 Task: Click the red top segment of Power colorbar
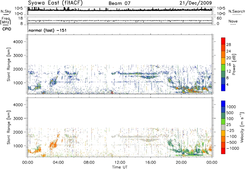tap(223, 41)
